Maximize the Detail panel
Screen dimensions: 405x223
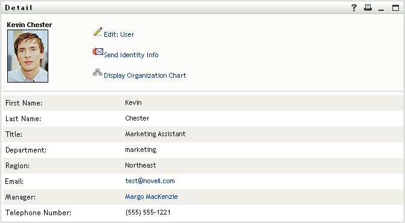pos(395,8)
